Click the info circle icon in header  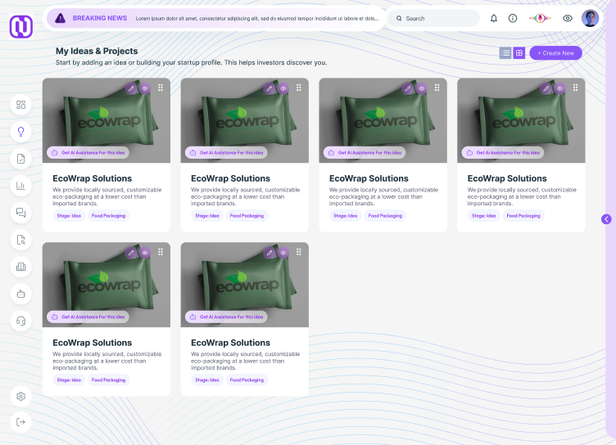coord(513,18)
